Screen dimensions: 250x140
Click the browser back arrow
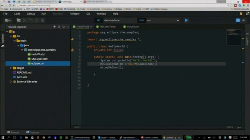pos(2,5)
